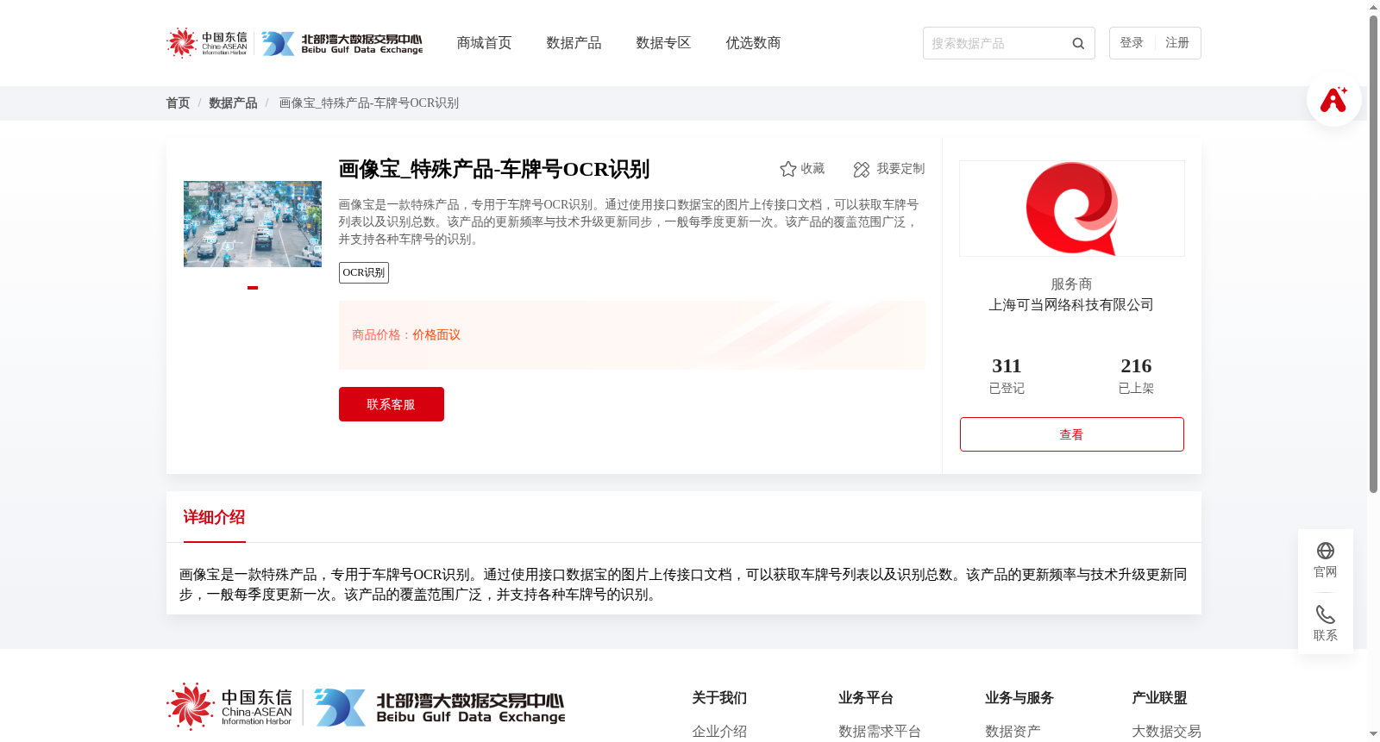Click the China-ASEAN Information Harbor logo in header
This screenshot has height=742, width=1380.
coord(207,42)
